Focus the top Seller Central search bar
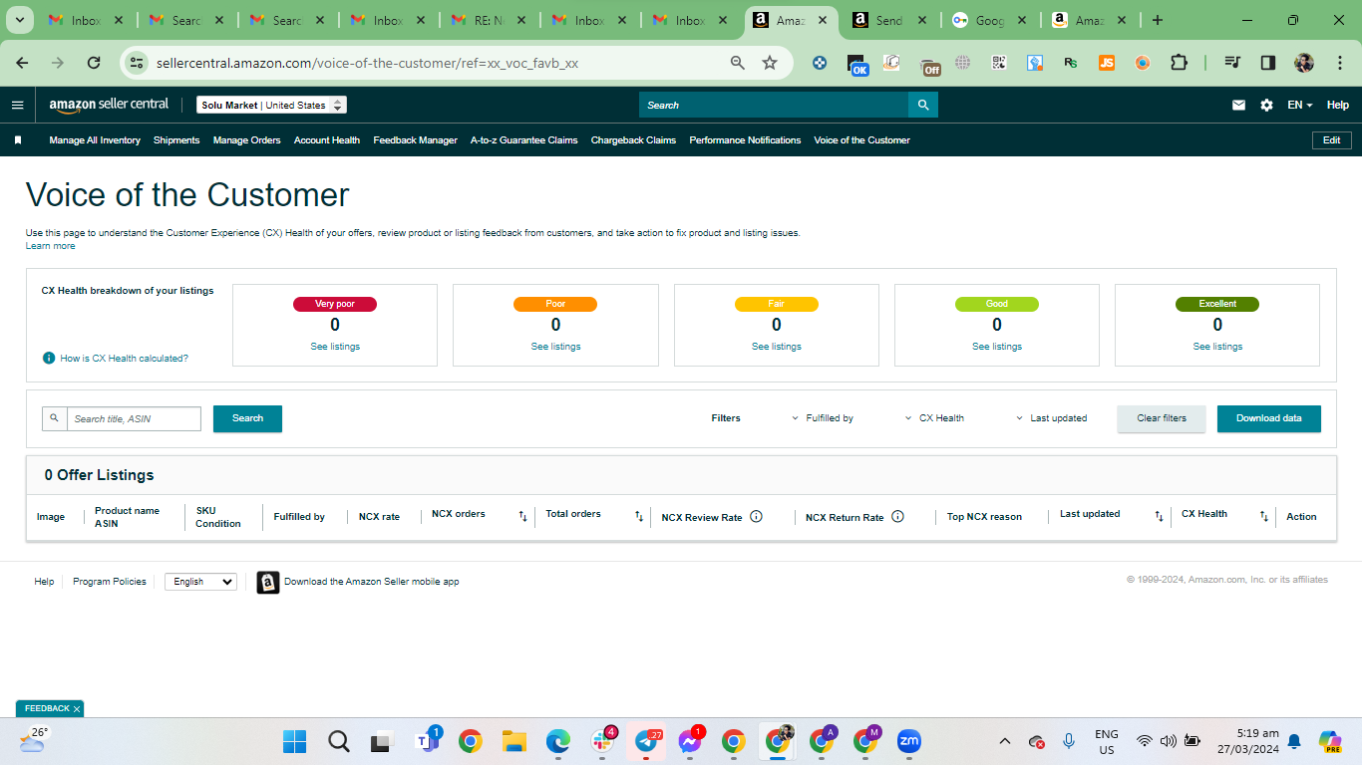The width and height of the screenshot is (1362, 765). [x=774, y=105]
